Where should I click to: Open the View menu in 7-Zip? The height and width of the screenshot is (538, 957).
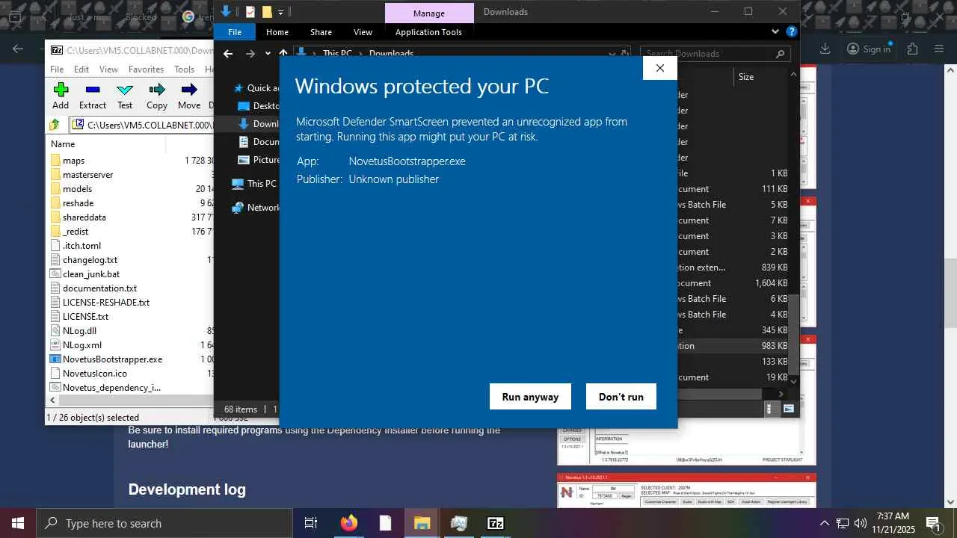coord(108,69)
